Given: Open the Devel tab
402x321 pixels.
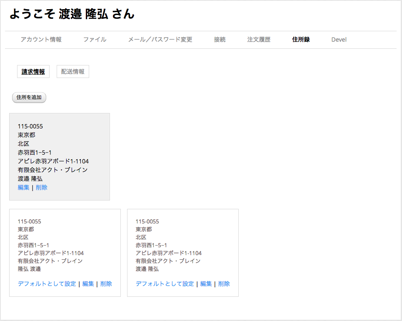Looking at the screenshot, I should tap(339, 40).
